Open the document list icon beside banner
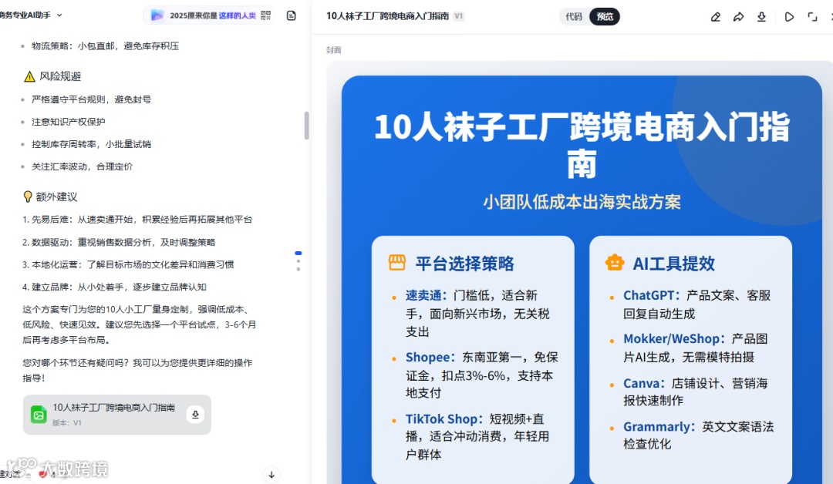This screenshot has height=484, width=833. [x=291, y=15]
